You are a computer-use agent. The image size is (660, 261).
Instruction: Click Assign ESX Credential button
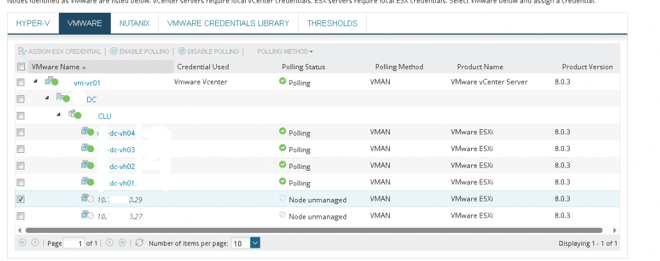[x=60, y=51]
